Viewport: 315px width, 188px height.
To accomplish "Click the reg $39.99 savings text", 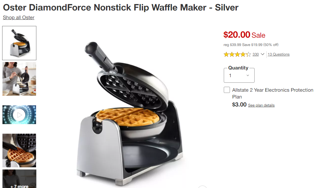I will (251, 45).
